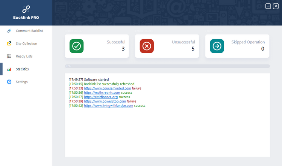Open the courseminded.com link in log
Screen dimensions: 282x166
pos(107,88)
